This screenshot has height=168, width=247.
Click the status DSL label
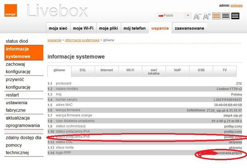(x=64, y=142)
